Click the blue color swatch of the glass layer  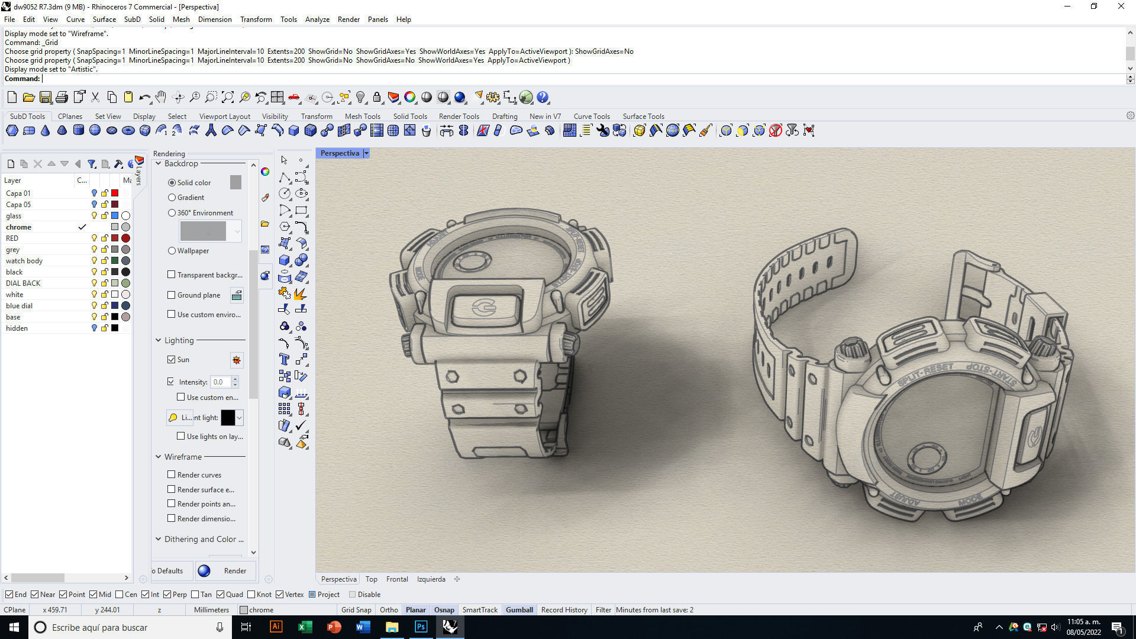tap(115, 216)
